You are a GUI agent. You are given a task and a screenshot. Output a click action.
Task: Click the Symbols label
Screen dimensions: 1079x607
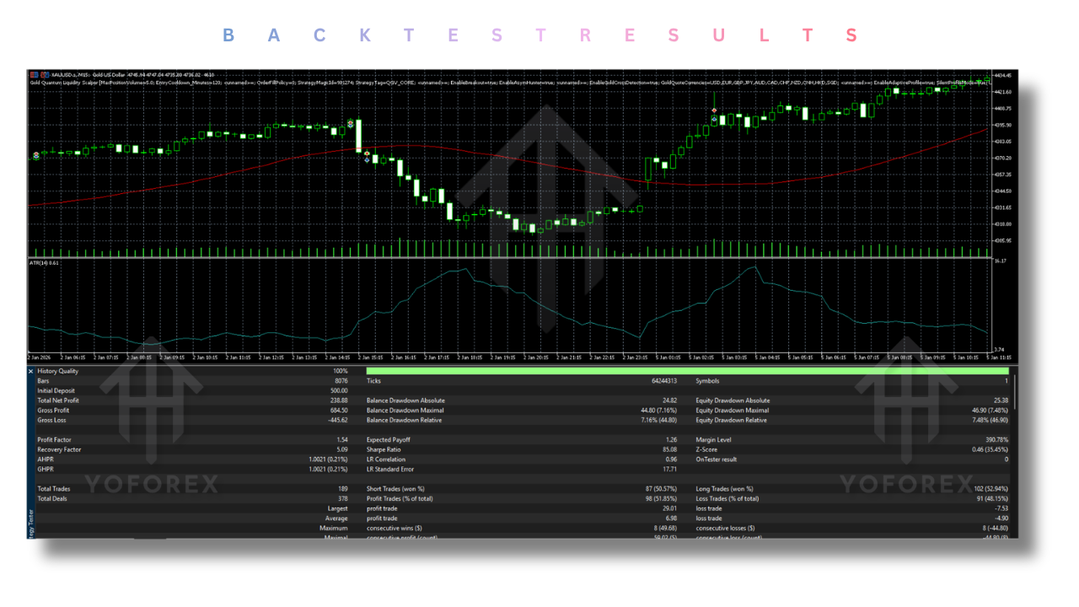pyautogui.click(x=707, y=381)
